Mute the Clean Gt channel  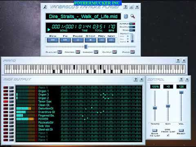(x=6, y=105)
